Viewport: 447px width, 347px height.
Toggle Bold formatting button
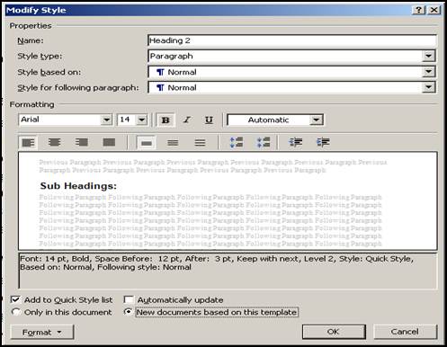[165, 120]
